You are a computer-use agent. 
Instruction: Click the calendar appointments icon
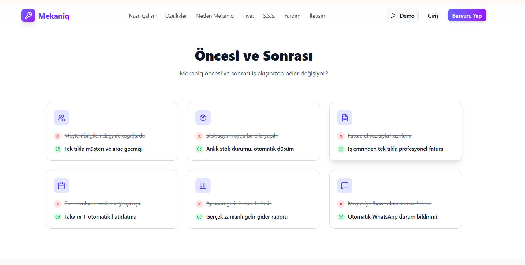[61, 186]
